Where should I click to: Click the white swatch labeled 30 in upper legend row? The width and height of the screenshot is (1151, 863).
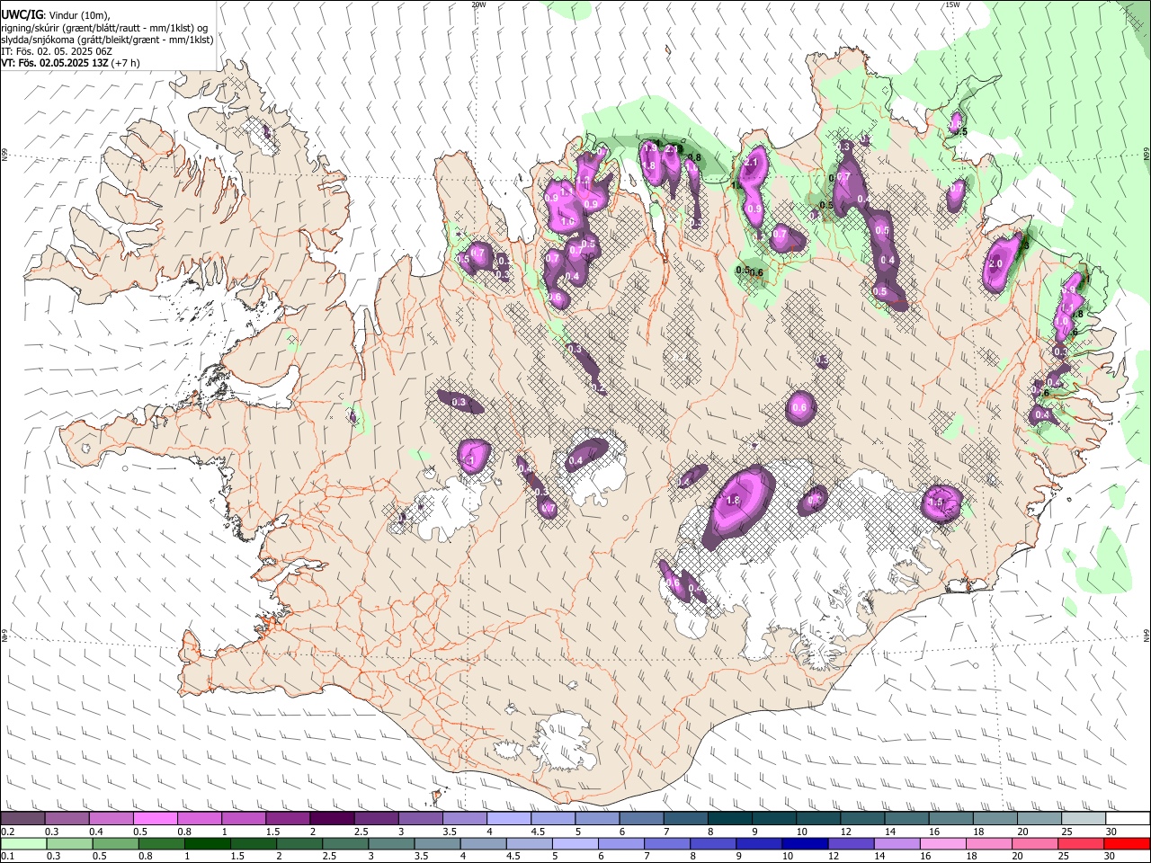[1127, 818]
